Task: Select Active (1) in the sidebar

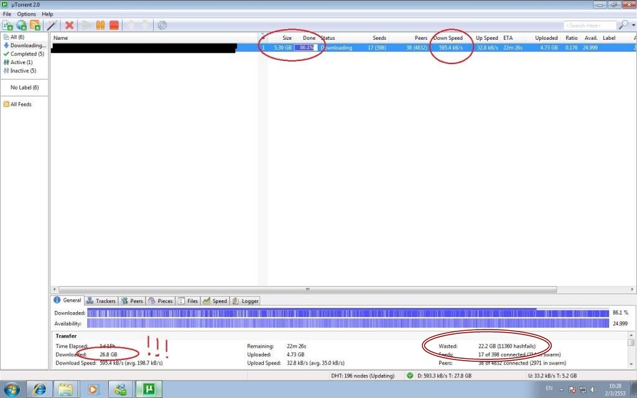Action: point(18,62)
